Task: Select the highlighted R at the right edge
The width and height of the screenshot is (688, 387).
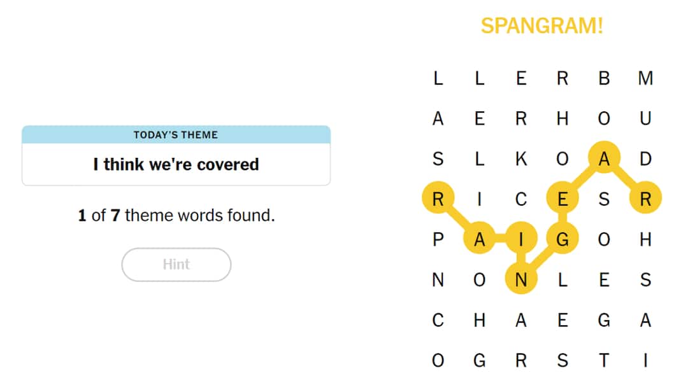Action: (x=645, y=199)
